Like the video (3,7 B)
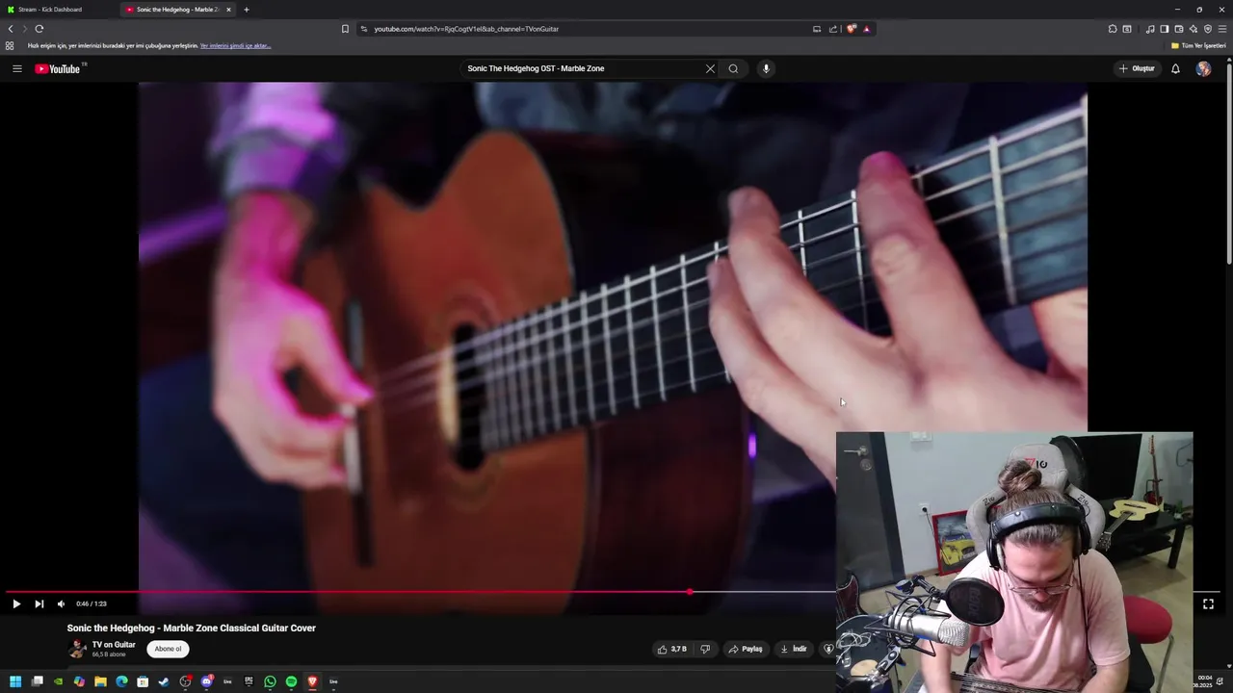This screenshot has height=693, width=1233. coord(672,649)
